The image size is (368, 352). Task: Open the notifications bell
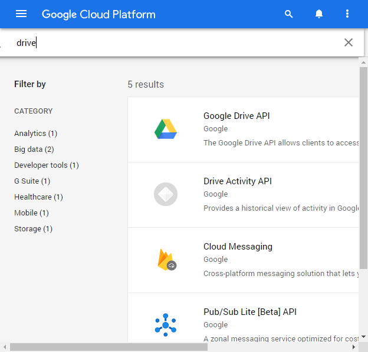click(x=318, y=14)
